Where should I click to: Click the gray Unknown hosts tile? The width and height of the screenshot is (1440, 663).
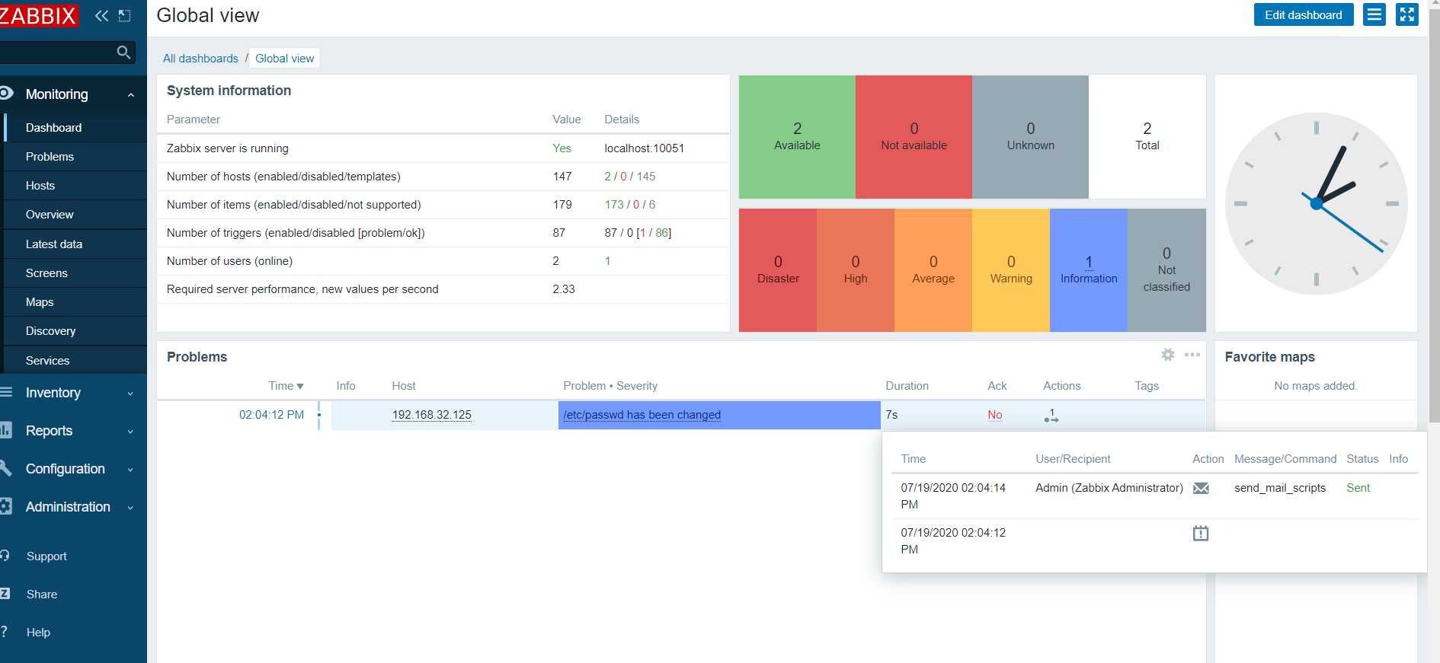pyautogui.click(x=1030, y=137)
